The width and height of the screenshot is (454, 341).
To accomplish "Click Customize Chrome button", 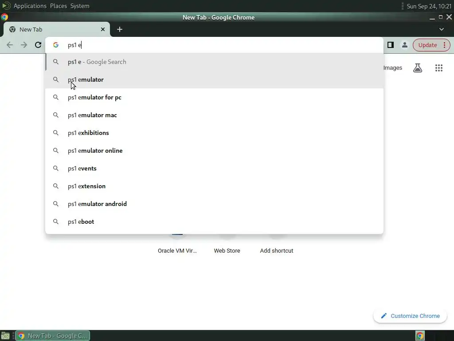I will (x=410, y=316).
